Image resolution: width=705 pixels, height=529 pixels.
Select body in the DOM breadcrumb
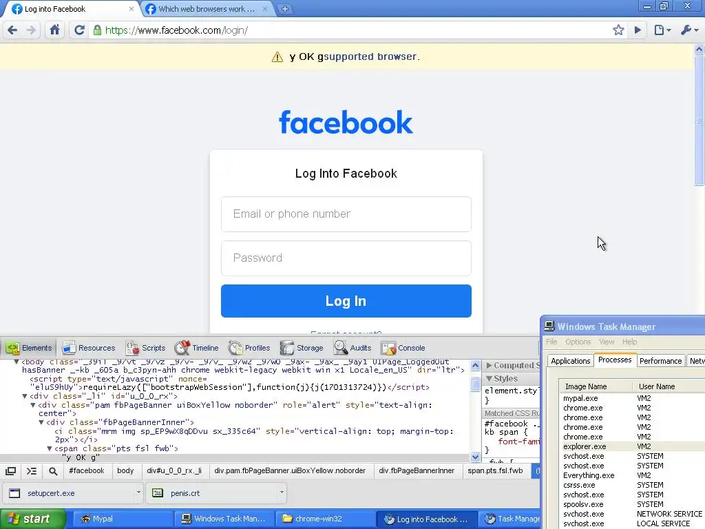pos(125,470)
